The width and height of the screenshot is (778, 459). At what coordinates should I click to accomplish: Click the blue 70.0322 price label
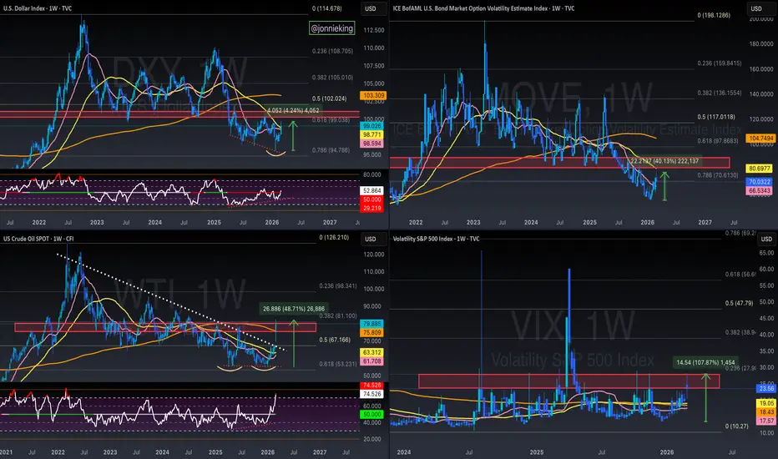point(760,182)
